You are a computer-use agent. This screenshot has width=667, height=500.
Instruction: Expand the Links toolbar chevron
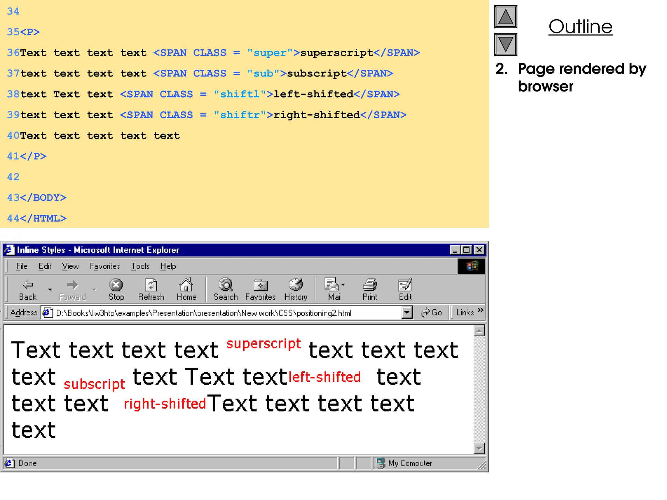481,310
